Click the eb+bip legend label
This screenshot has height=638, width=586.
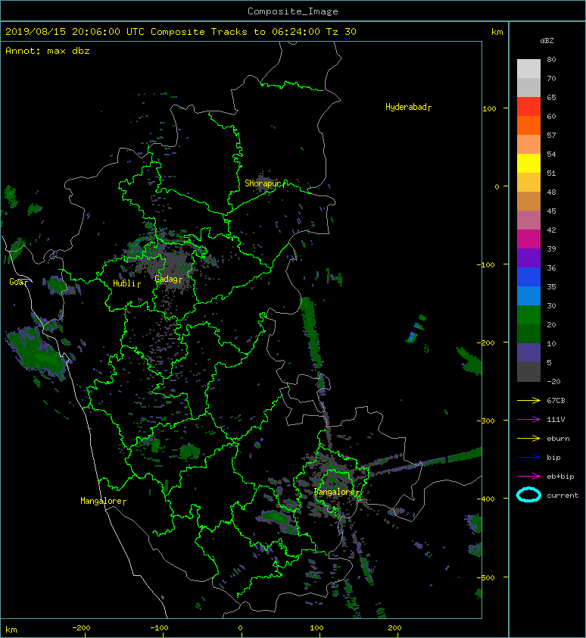560,477
